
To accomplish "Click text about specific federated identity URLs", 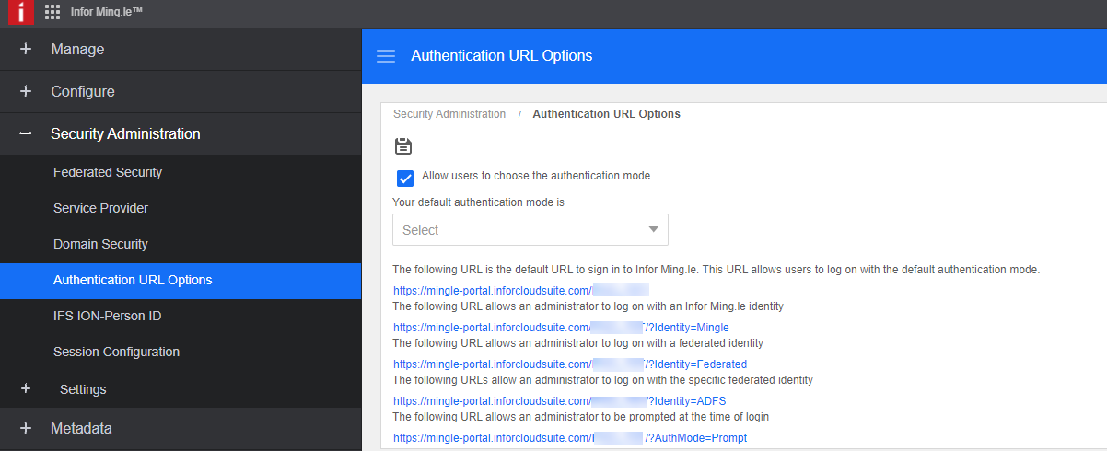I will [x=603, y=380].
